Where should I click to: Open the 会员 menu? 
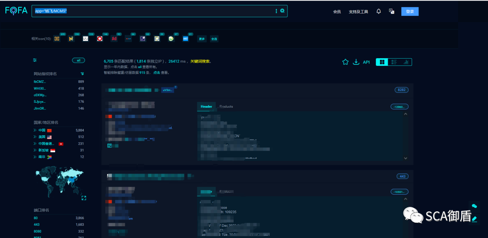pyautogui.click(x=337, y=12)
